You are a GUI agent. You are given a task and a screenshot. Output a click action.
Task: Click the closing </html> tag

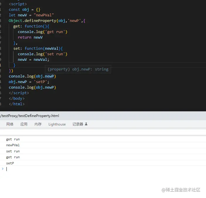16,104
